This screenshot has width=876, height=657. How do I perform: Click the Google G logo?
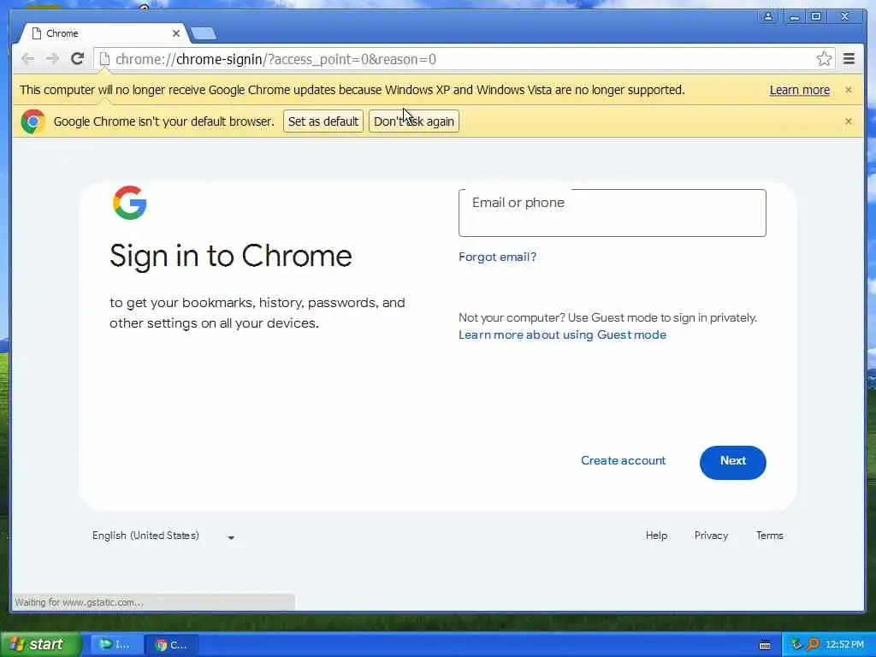click(130, 203)
